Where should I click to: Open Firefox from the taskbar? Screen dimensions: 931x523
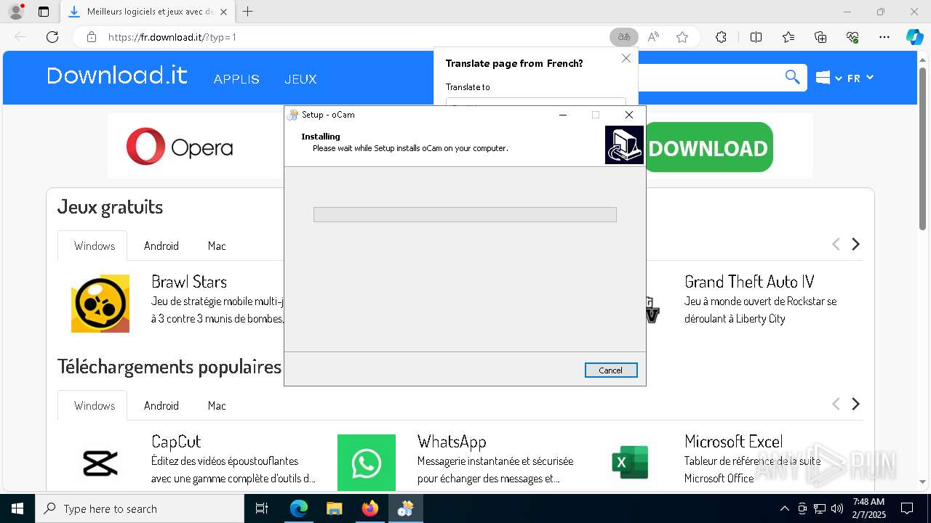point(370,508)
